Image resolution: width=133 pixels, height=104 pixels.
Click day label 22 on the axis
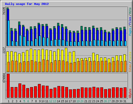[90, 101]
